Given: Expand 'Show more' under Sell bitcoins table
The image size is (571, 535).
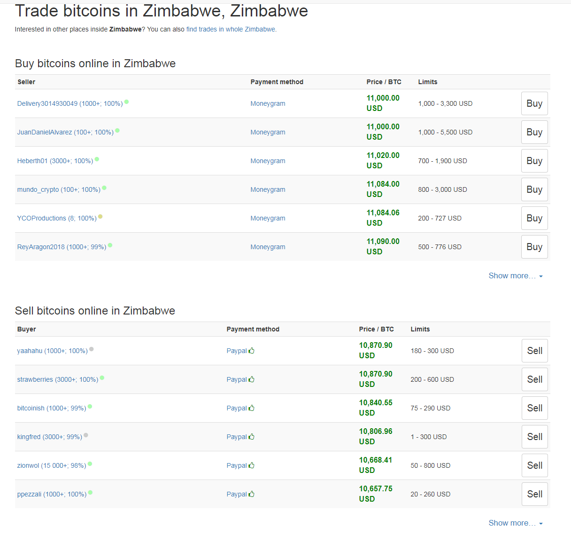Looking at the screenshot, I should (x=516, y=523).
